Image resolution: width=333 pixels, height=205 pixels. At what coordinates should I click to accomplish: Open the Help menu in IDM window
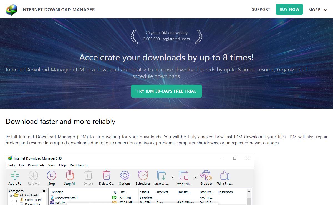pos(62,165)
